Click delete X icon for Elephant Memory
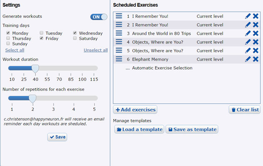The height and width of the screenshot is (166, 263). 256,59
